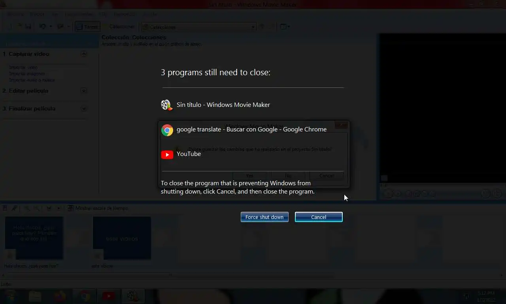Switch to the YouTube app on the taskbar
This screenshot has width=506, height=304.
coord(108,296)
